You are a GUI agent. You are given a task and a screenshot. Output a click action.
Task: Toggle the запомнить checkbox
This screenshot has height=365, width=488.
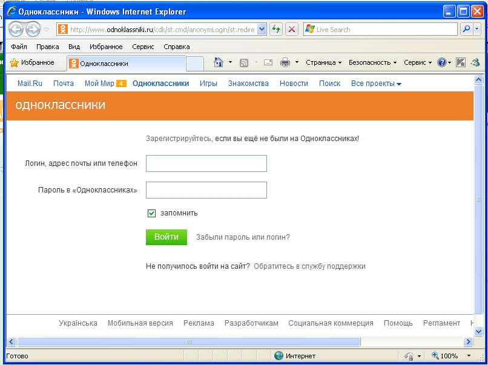click(151, 213)
